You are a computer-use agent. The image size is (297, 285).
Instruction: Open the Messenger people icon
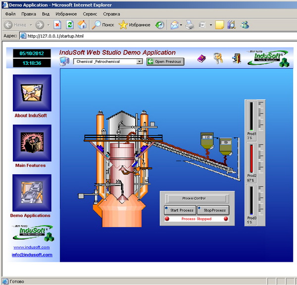tap(245, 25)
